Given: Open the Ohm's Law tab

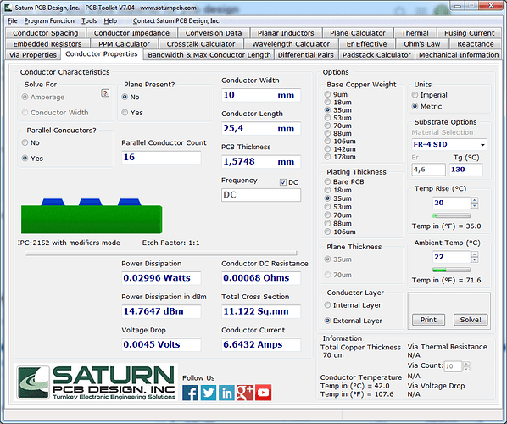Looking at the screenshot, I should pyautogui.click(x=422, y=44).
